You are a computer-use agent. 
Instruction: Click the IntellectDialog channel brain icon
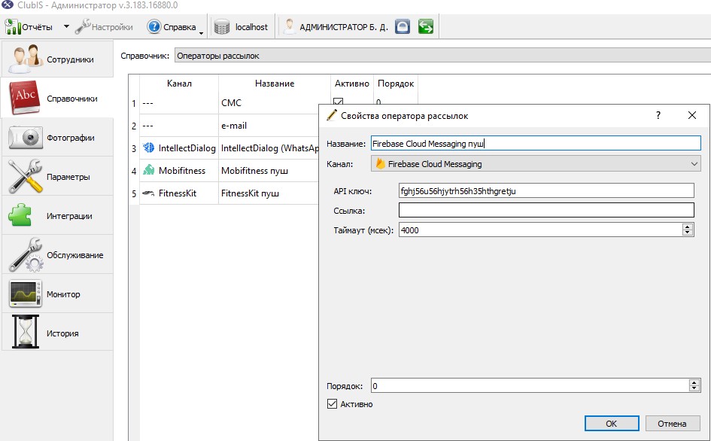(148, 148)
